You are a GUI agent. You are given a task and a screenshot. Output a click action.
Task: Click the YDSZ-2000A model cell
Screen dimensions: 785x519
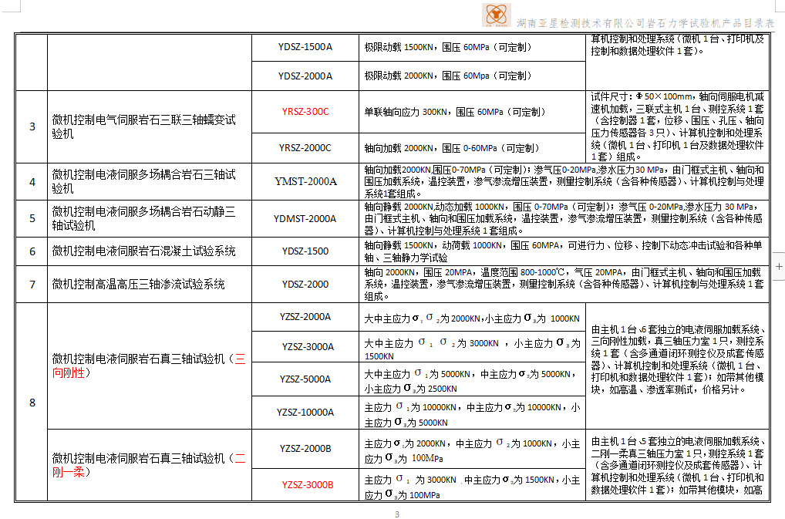pos(305,76)
